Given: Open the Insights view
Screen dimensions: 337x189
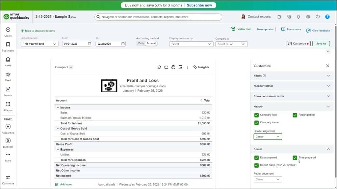Looking at the screenshot, I should click(201, 67).
